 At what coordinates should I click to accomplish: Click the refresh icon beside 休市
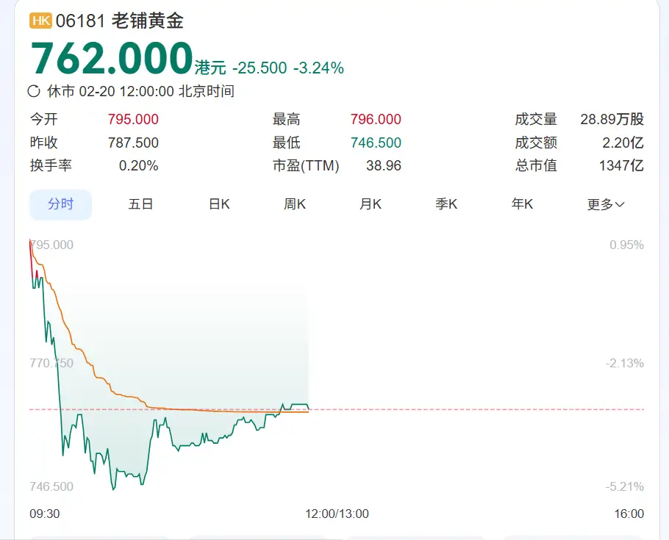tap(34, 92)
